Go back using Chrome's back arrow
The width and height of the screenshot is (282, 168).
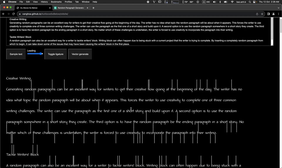4,14
